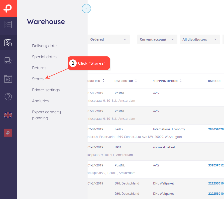
Task: Sort by the ORDERED column arrows
Action: tap(103, 81)
